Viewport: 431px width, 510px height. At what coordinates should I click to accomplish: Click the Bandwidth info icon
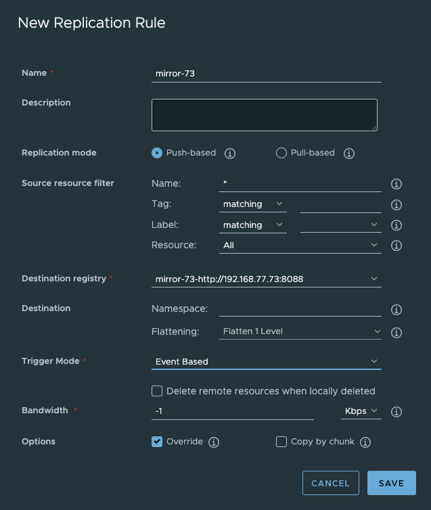396,411
